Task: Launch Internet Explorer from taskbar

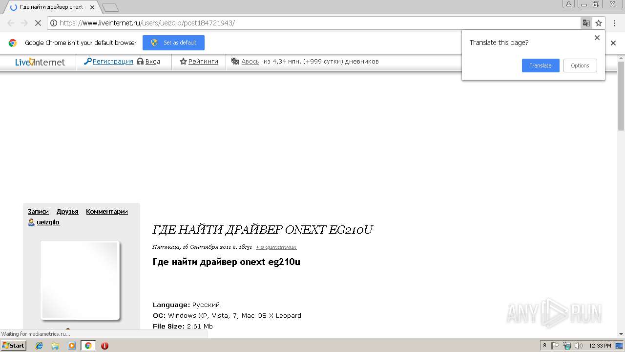Action: 39,346
